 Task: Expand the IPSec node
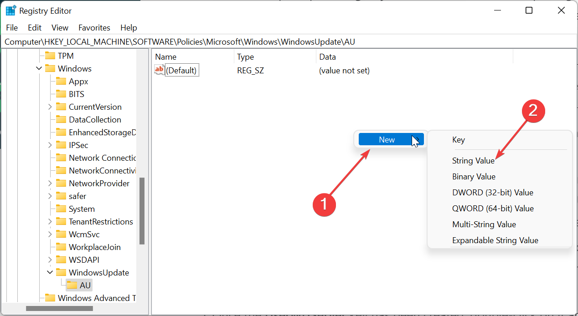click(x=50, y=145)
